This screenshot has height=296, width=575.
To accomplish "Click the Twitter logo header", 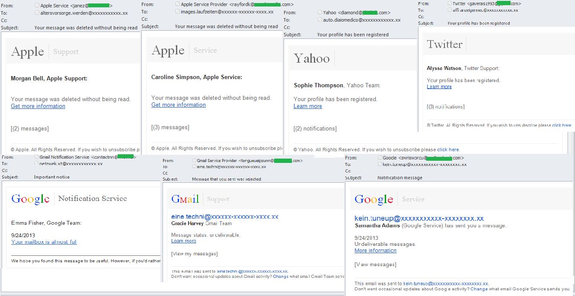I will (445, 44).
